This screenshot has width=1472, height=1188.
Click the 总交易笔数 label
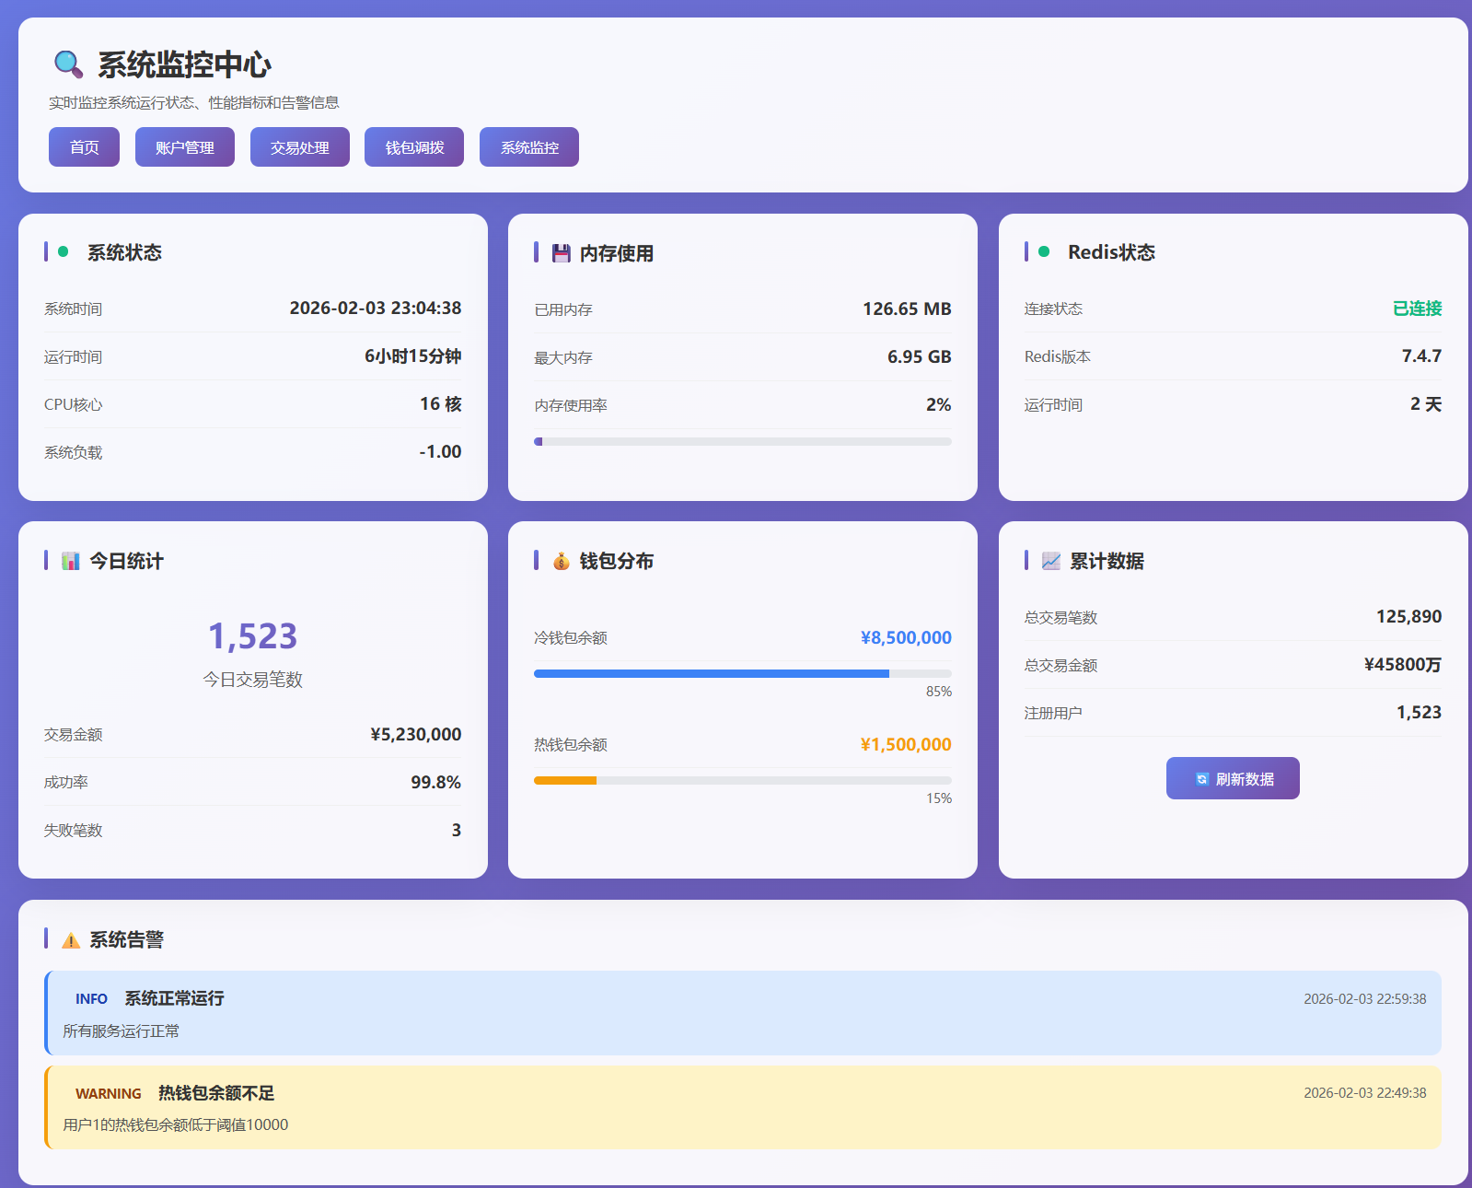(1061, 618)
